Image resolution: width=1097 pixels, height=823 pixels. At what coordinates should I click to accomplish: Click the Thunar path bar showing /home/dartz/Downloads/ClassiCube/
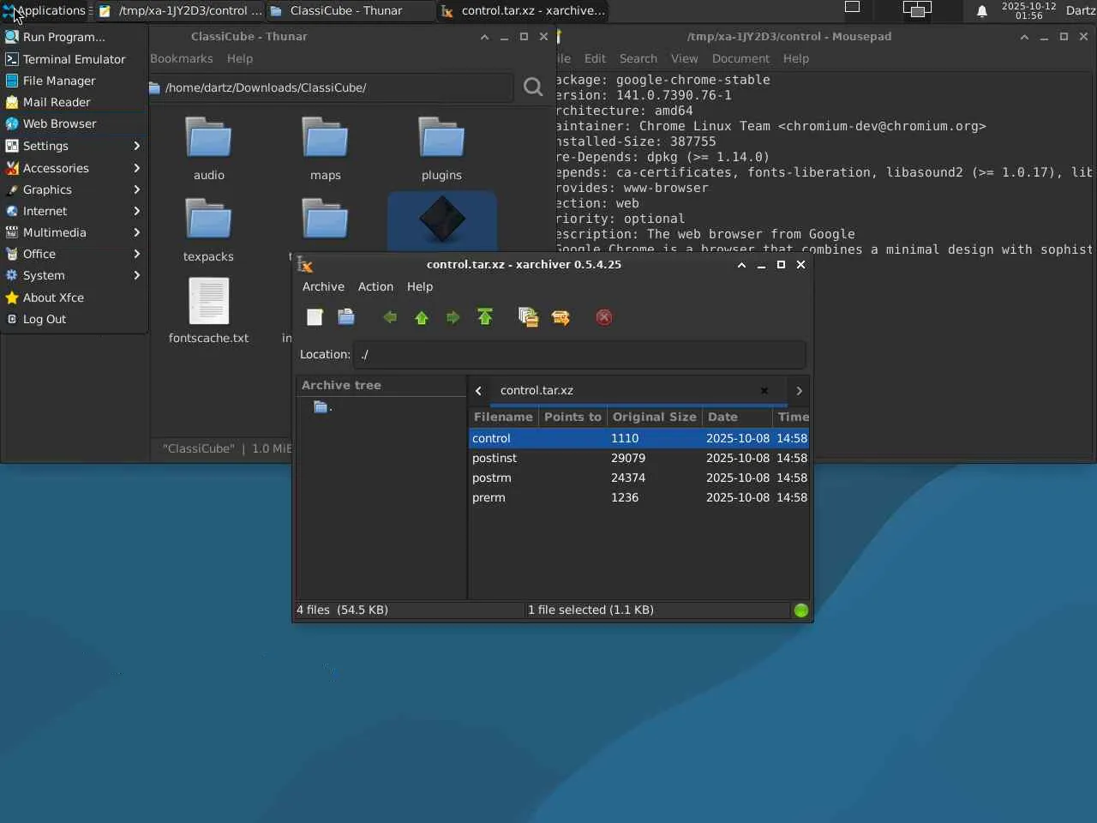click(330, 87)
